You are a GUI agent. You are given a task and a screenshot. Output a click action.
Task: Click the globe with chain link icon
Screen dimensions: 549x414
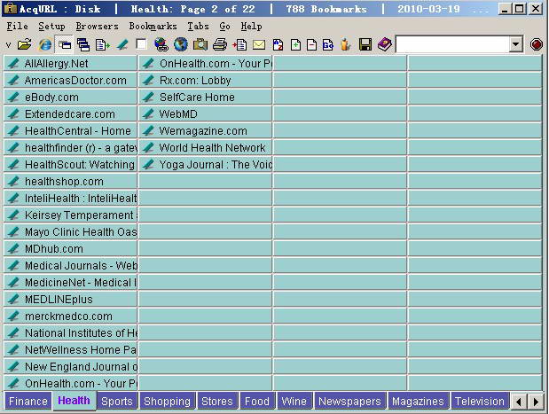click(161, 44)
